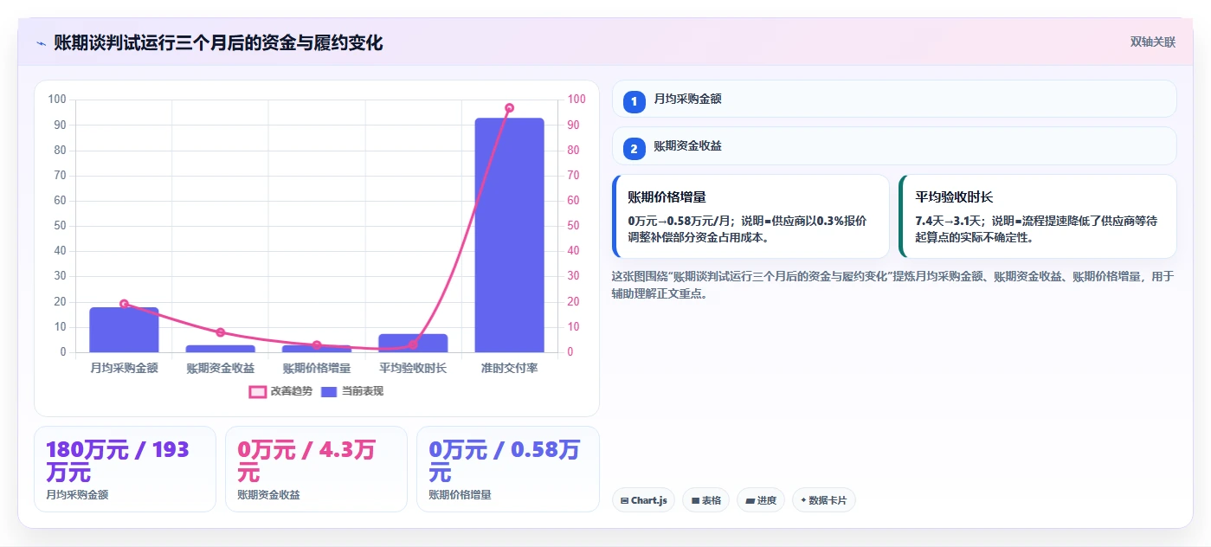This screenshot has width=1211, height=547.
Task: Open the 平均验收时长 detail card
Action: coord(1038,216)
